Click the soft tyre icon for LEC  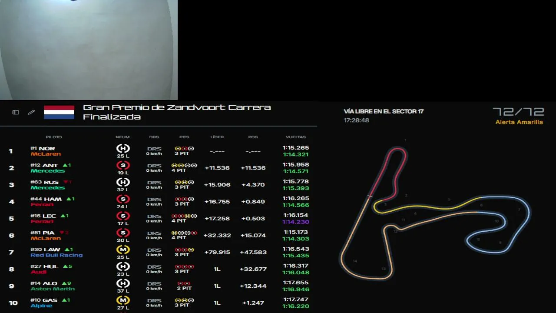click(123, 216)
